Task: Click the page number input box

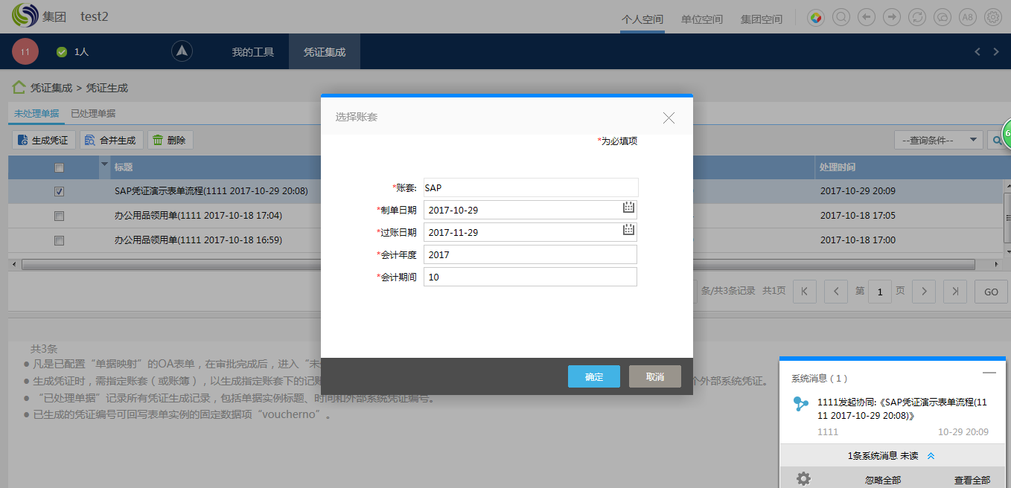Action: tap(880, 292)
